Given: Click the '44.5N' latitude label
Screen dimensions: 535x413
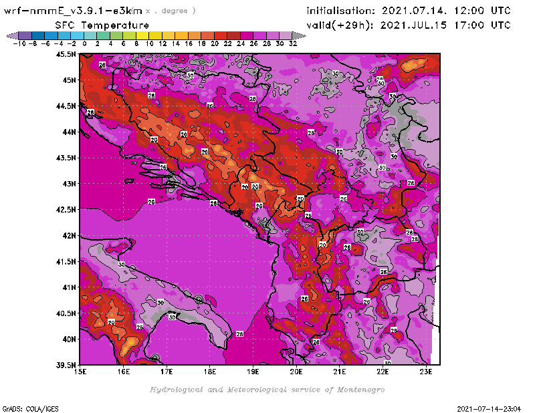Looking at the screenshot, I should click(66, 106).
